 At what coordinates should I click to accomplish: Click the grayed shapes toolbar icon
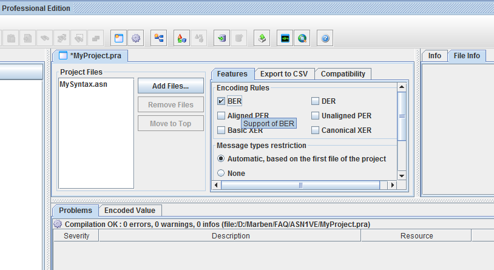point(199,38)
